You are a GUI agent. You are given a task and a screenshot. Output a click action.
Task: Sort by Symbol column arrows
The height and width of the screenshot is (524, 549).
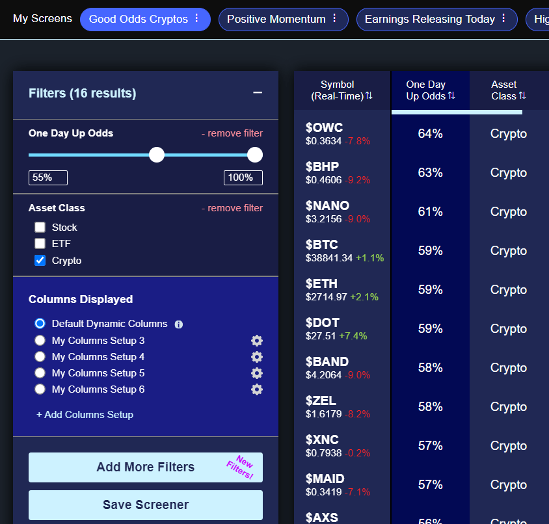click(369, 96)
